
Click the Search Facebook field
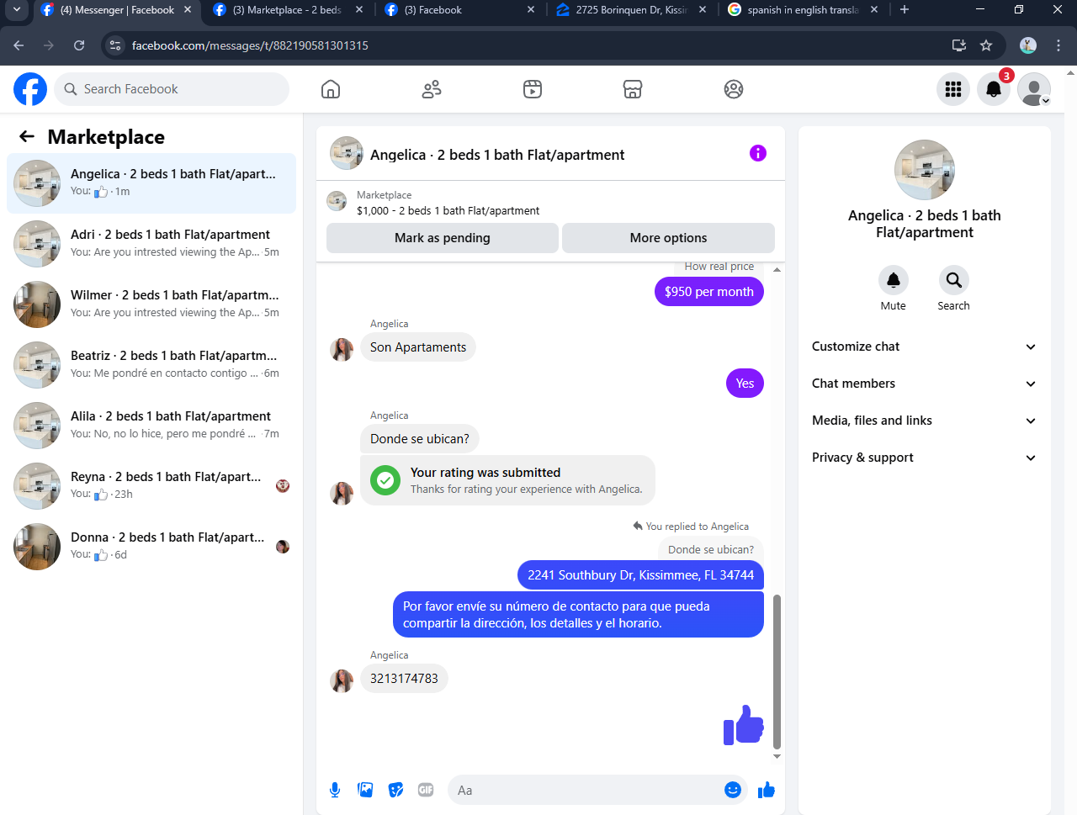172,89
